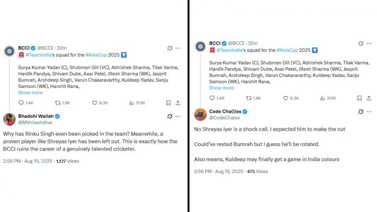This screenshot has height=212, width=377.
Task: Open Grok icon beside Bhadohi Wallah's name
Action: tap(170, 116)
